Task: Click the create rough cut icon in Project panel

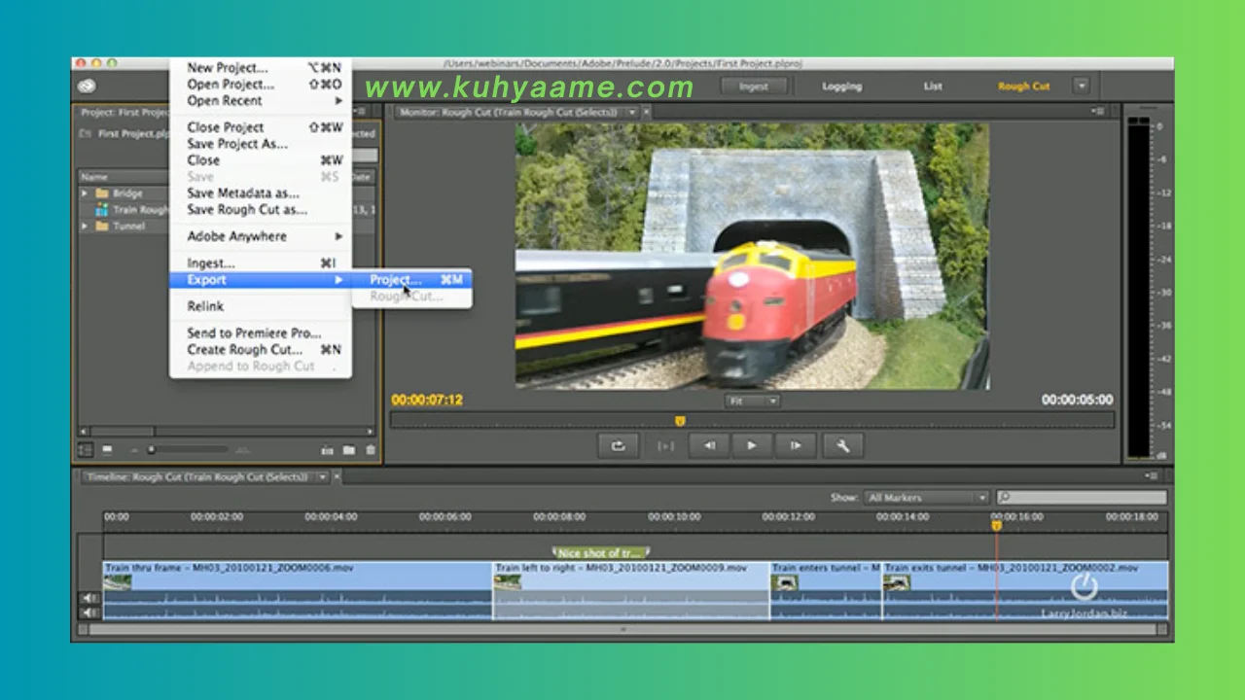Action: 327,450
